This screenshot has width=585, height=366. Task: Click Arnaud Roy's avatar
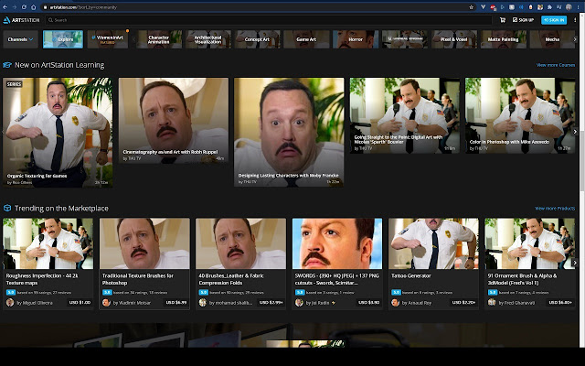395,303
